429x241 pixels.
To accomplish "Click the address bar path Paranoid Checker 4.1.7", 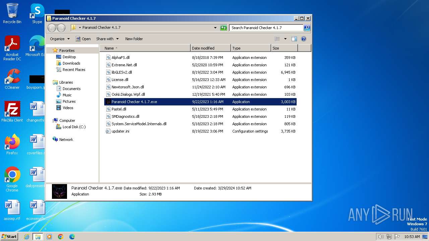I will (101, 28).
